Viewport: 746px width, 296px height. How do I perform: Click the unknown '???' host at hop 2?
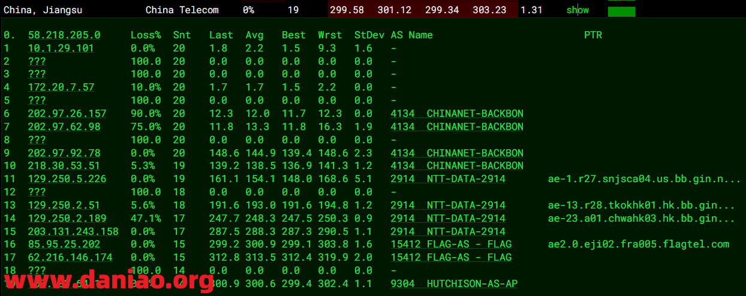click(37, 62)
